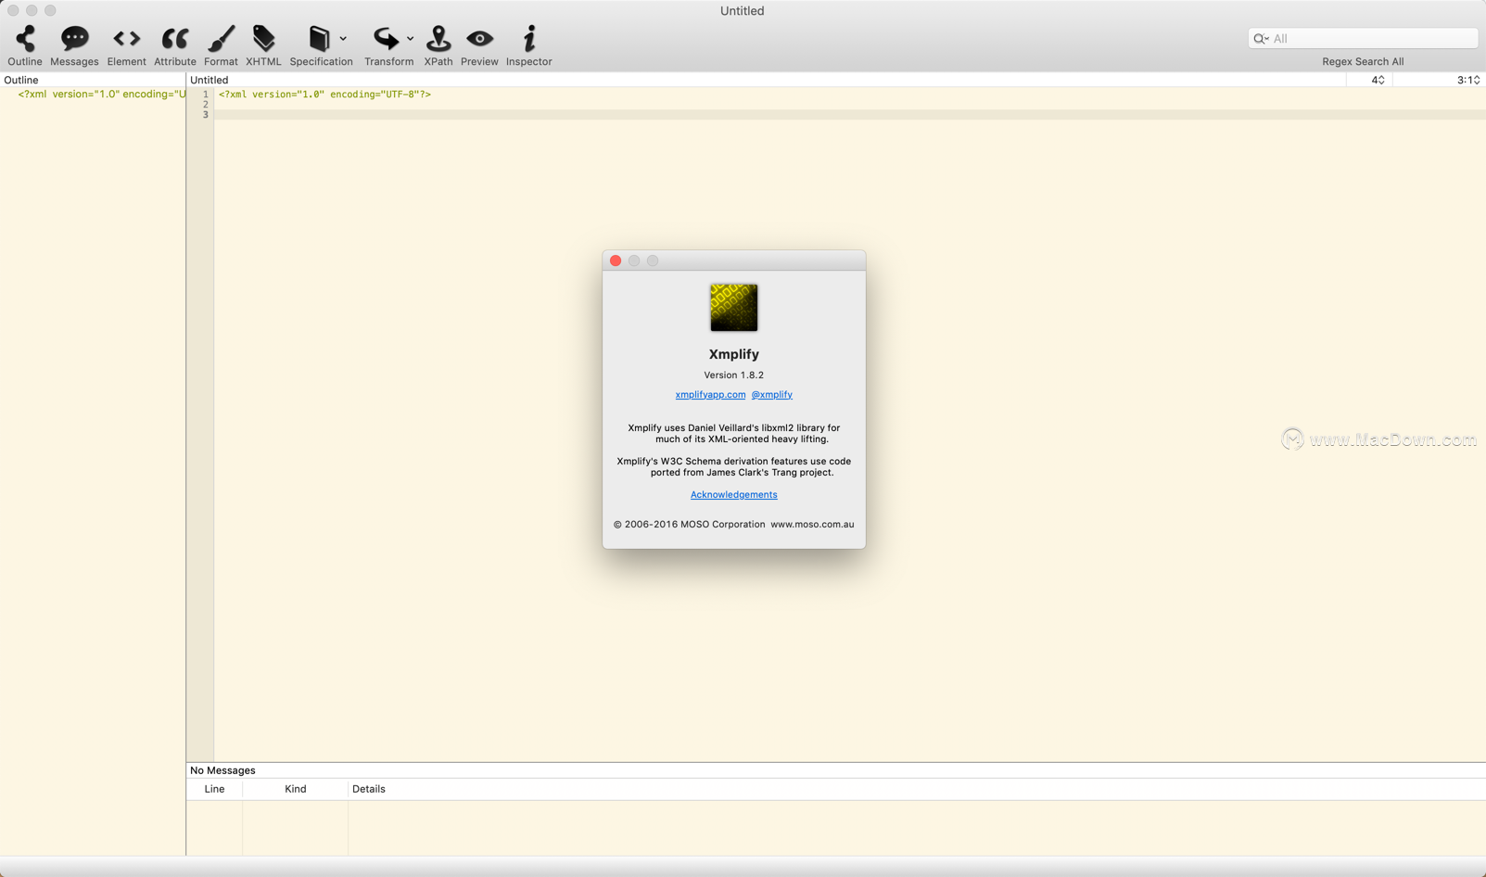Open the Inspector info icon
Image resolution: width=1486 pixels, height=877 pixels.
[x=529, y=39]
